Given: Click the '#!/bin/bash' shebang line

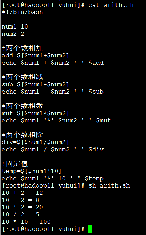Looking at the screenshot, I should tap(23, 12).
